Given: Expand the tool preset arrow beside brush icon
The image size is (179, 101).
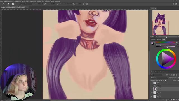Looking at the screenshot, I should pyautogui.click(x=5, y=4).
